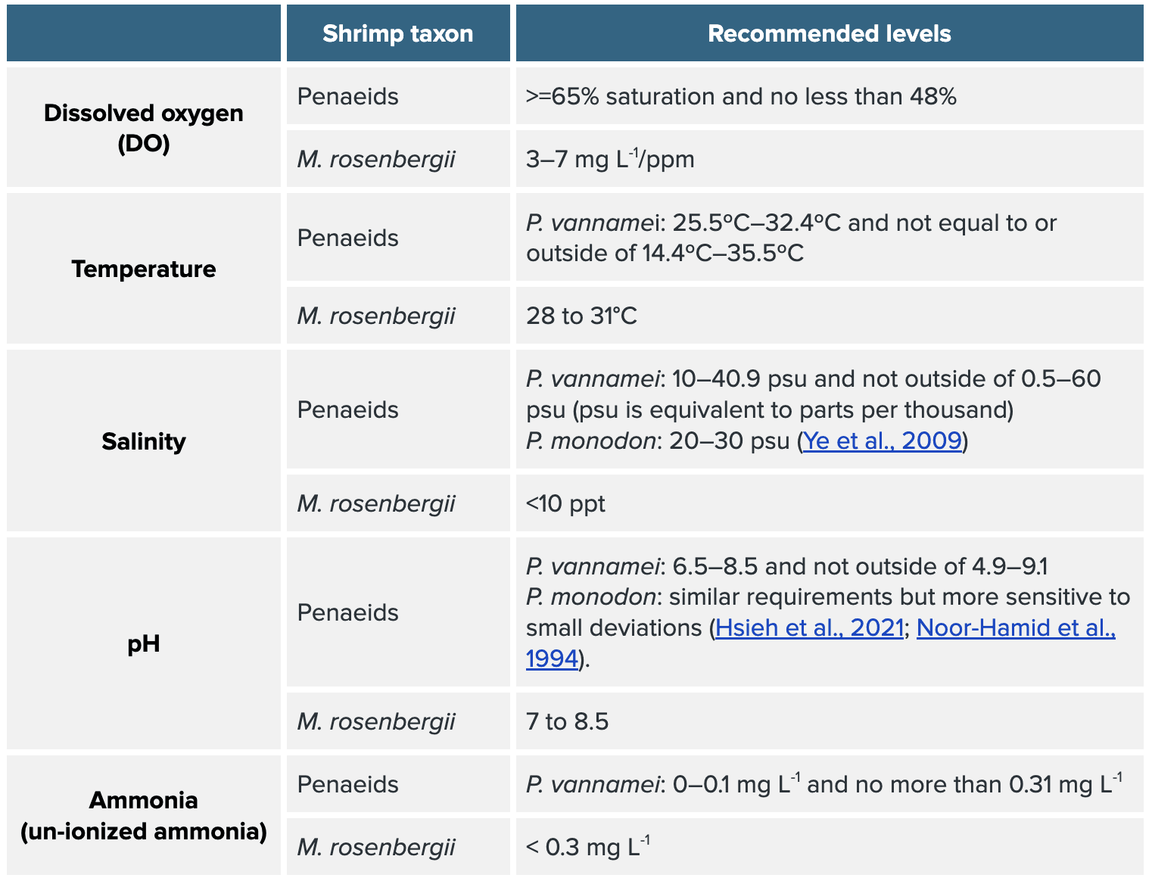1152x881 pixels.
Task: Select the Dissolved oxygen (DO) row label
Action: click(143, 128)
